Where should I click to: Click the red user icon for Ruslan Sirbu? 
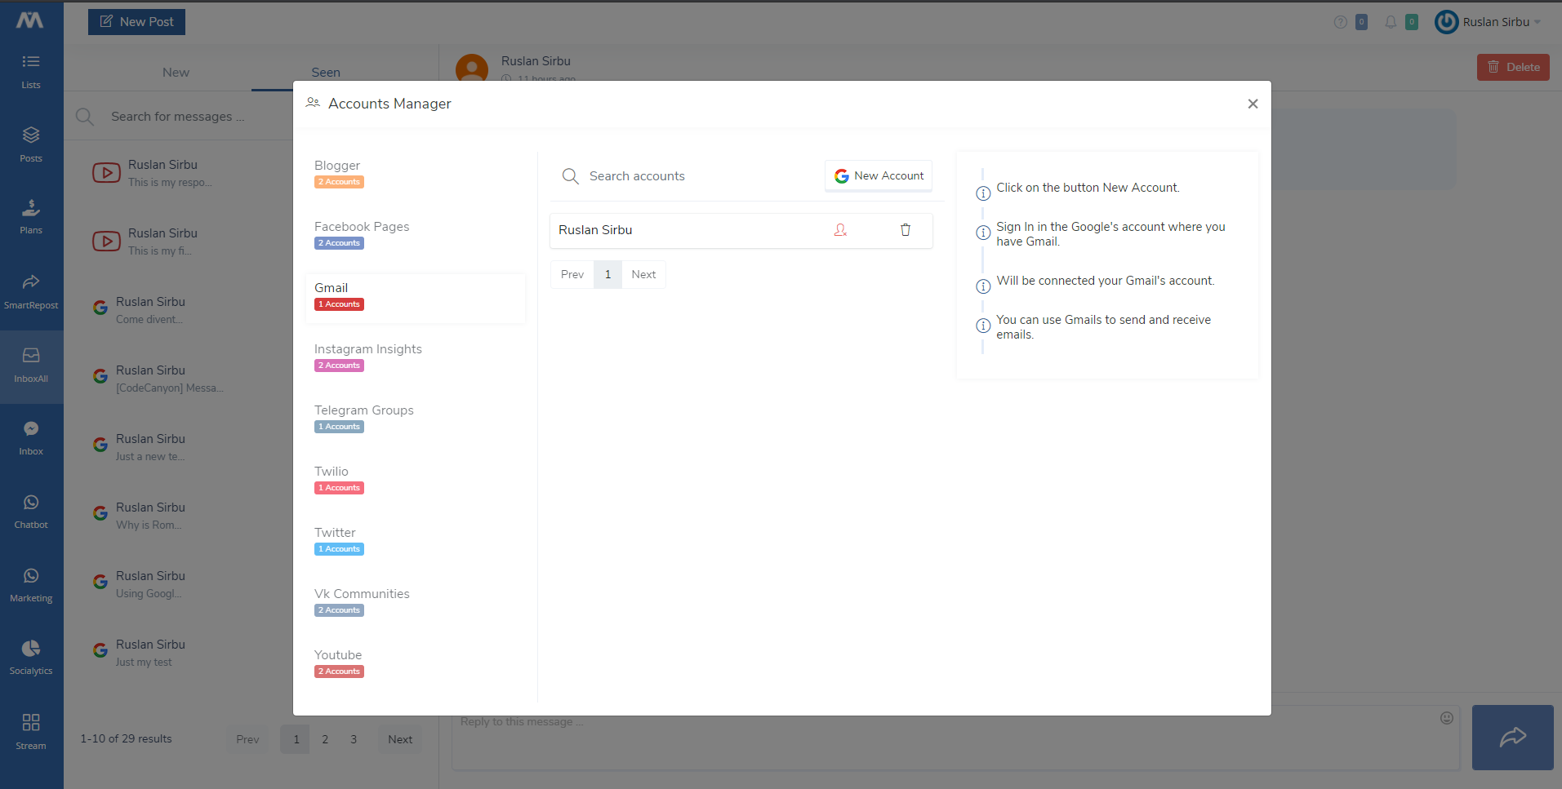tap(840, 230)
